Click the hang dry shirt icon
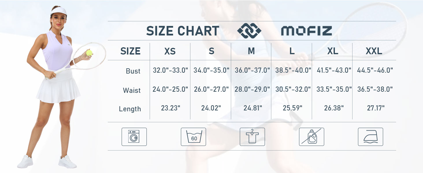 coord(252,137)
